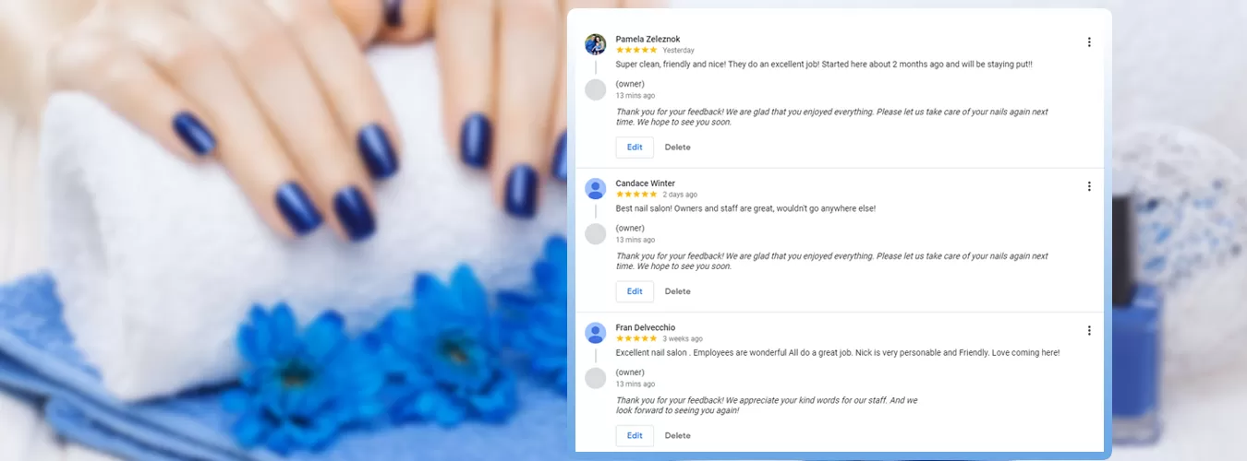Click Pamela Zeleznok's profile photo
This screenshot has height=461, width=1247.
596,44
